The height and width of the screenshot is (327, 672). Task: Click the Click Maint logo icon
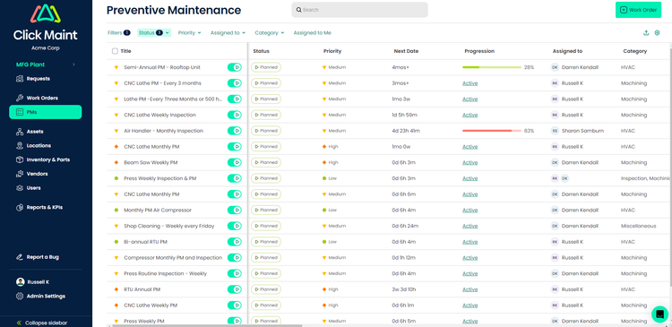(x=46, y=13)
